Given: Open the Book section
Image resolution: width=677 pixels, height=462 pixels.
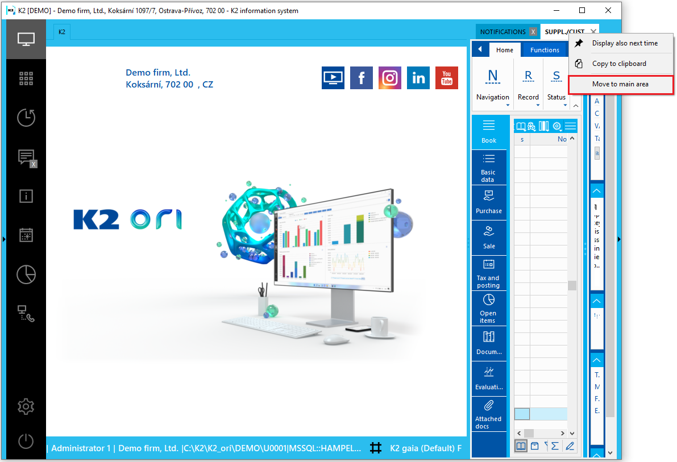Looking at the screenshot, I should pos(489,132).
